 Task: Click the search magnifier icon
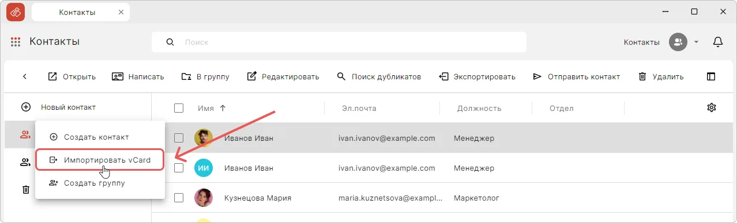[170, 42]
